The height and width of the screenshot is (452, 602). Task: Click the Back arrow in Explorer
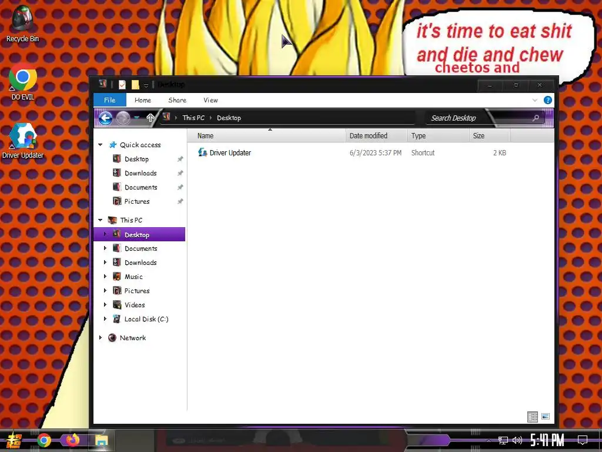(x=106, y=118)
